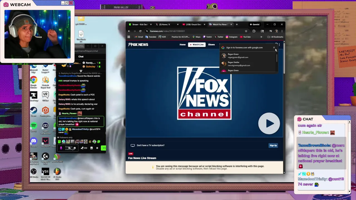The height and width of the screenshot is (200, 356).
Task: Open the Instagram bookmark
Action: (231, 37)
